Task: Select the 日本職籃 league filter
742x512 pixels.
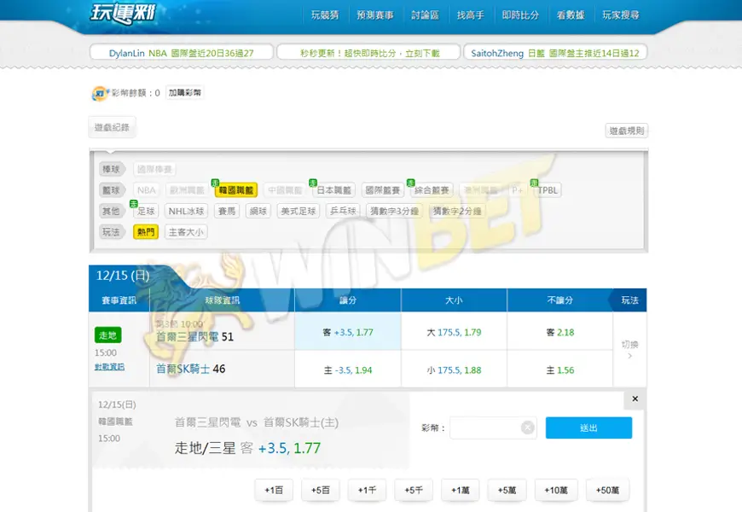Action: pyautogui.click(x=334, y=190)
